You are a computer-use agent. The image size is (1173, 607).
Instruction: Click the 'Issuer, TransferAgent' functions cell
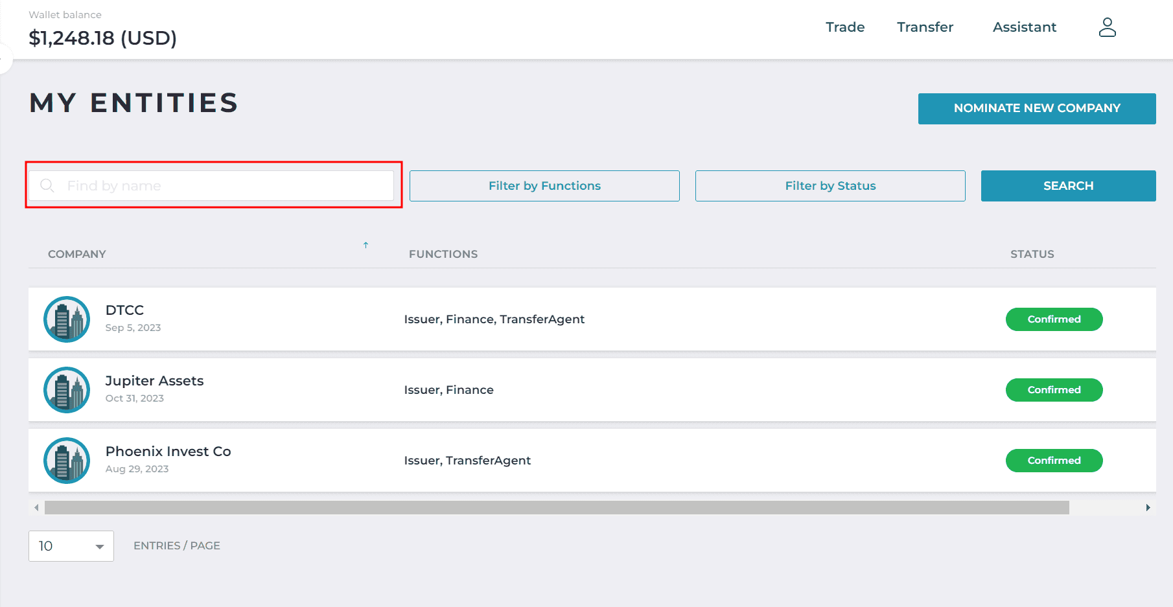tap(467, 461)
